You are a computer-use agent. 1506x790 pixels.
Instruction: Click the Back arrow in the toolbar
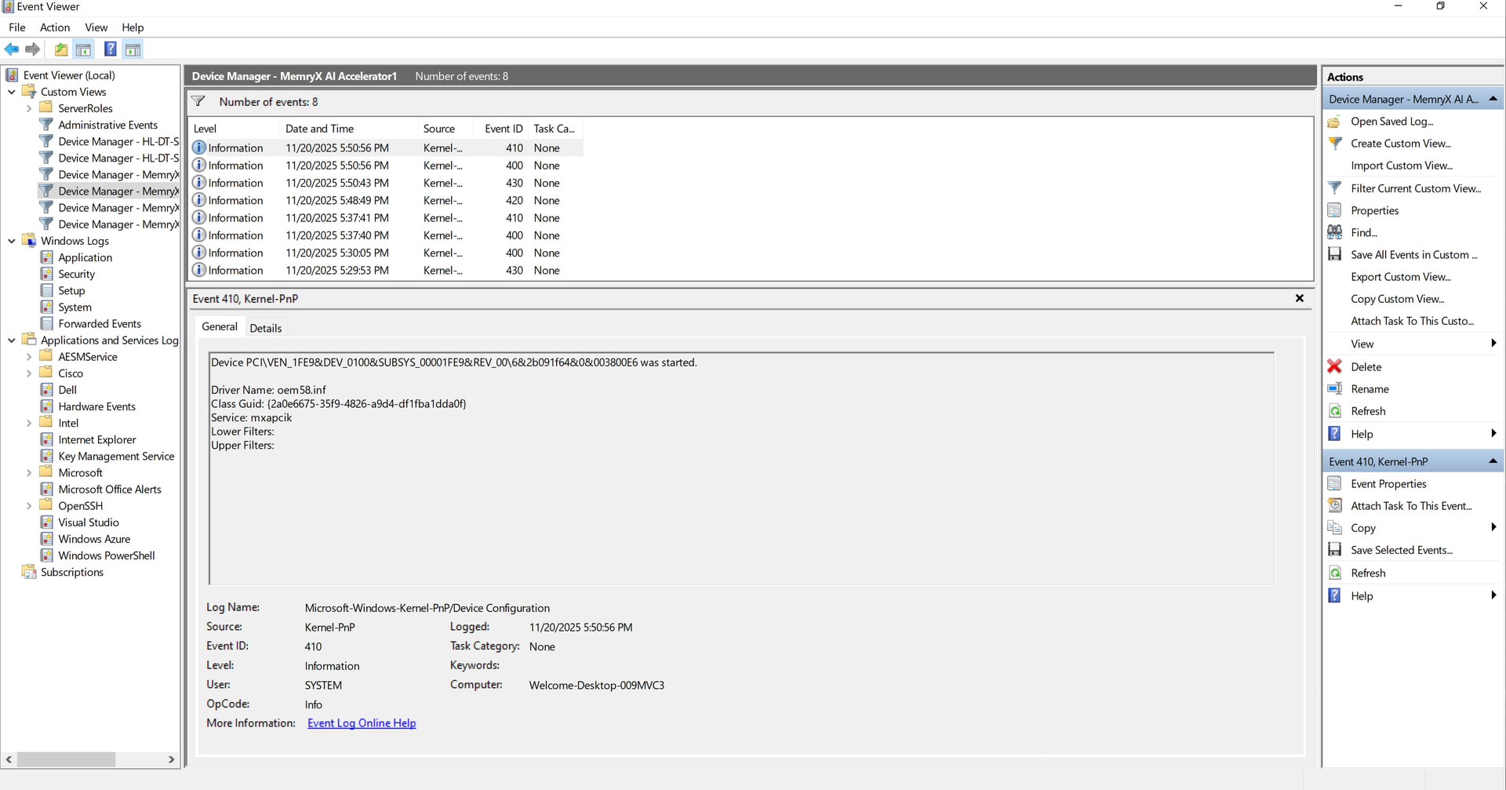click(12, 49)
